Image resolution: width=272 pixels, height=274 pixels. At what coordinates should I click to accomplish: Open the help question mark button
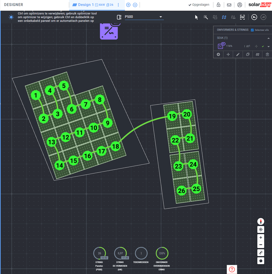(232, 269)
